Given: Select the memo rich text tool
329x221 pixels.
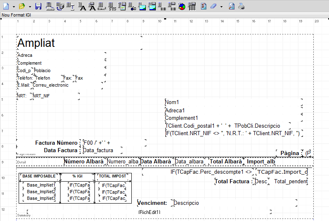Looking at the screenshot, I should pos(122,6).
